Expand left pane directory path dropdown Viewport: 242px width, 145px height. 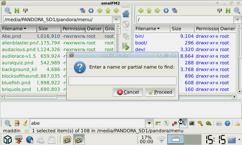point(116,20)
